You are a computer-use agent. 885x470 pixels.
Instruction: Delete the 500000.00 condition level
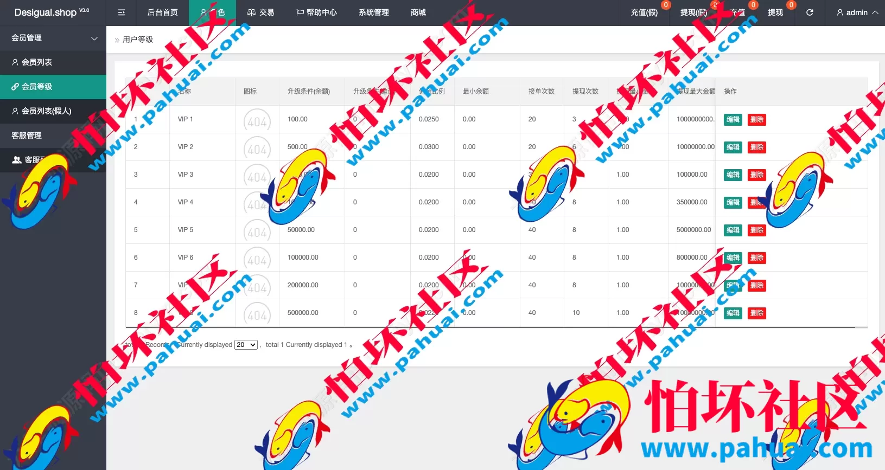[757, 313]
